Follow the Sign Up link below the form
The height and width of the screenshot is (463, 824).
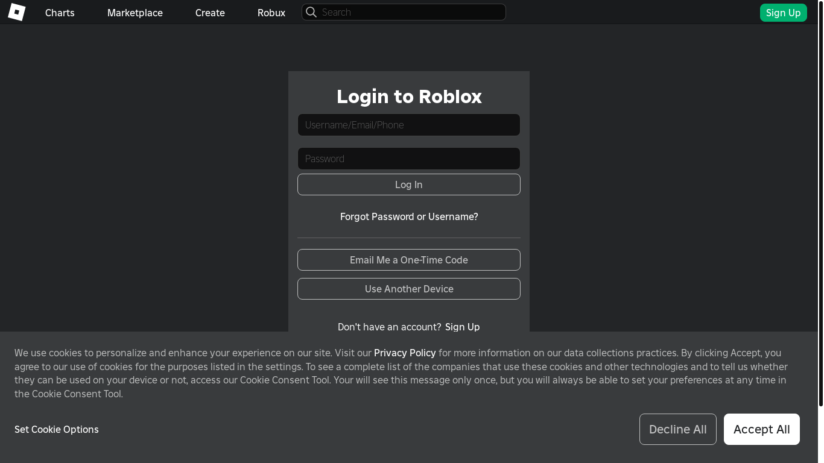pos(463,327)
